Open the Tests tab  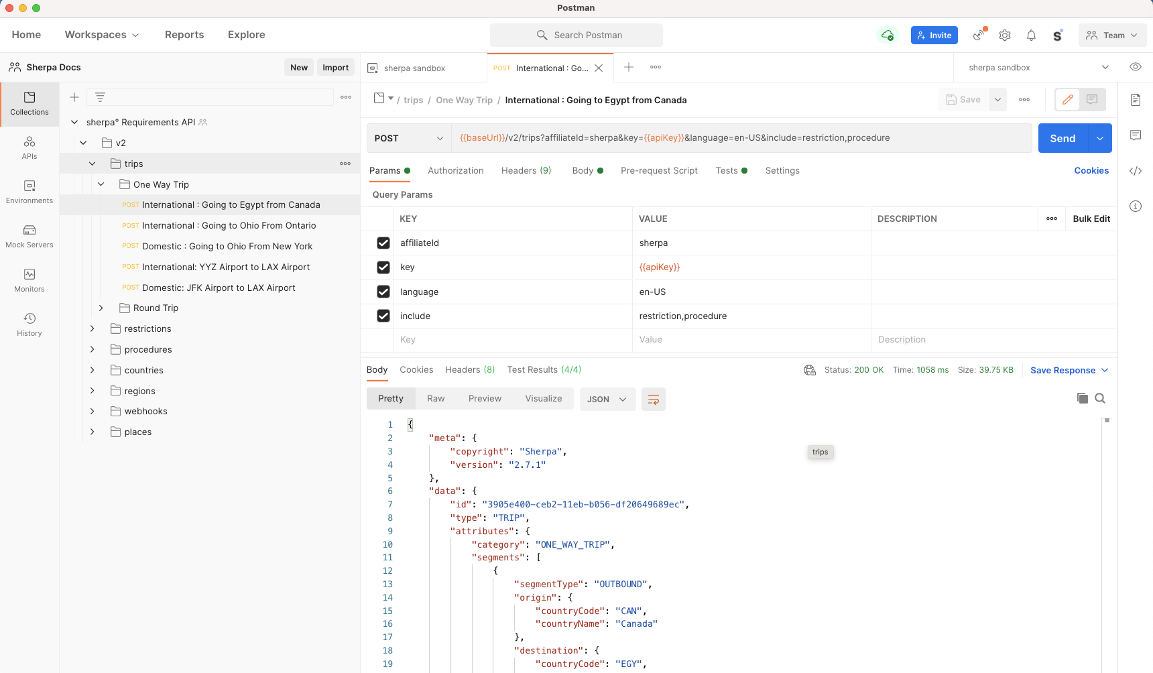(731, 170)
